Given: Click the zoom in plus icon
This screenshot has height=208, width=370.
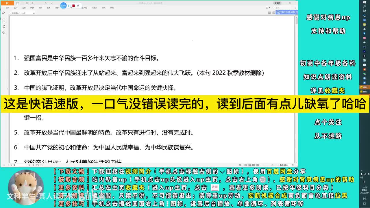Looking at the screenshot, I should [x=278, y=165].
